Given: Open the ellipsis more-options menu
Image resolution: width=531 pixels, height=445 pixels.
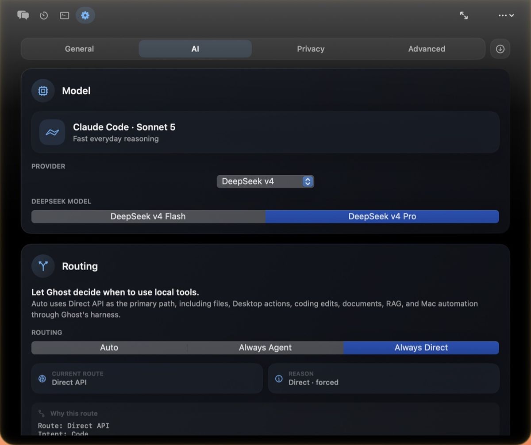Looking at the screenshot, I should coord(506,15).
